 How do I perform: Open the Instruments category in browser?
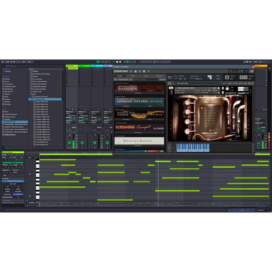click(9, 84)
